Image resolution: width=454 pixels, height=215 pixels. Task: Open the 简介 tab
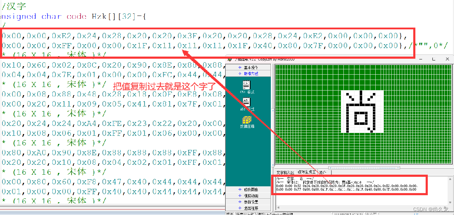pos(323,173)
